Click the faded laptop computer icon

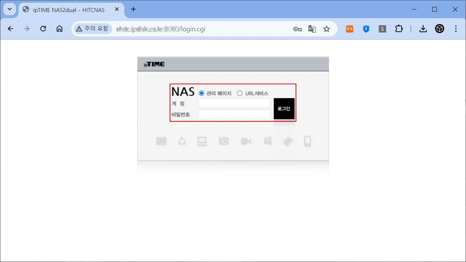click(202, 141)
